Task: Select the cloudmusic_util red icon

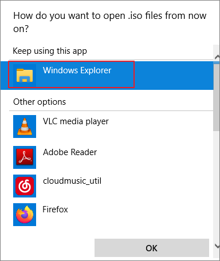Action: pos(25,186)
